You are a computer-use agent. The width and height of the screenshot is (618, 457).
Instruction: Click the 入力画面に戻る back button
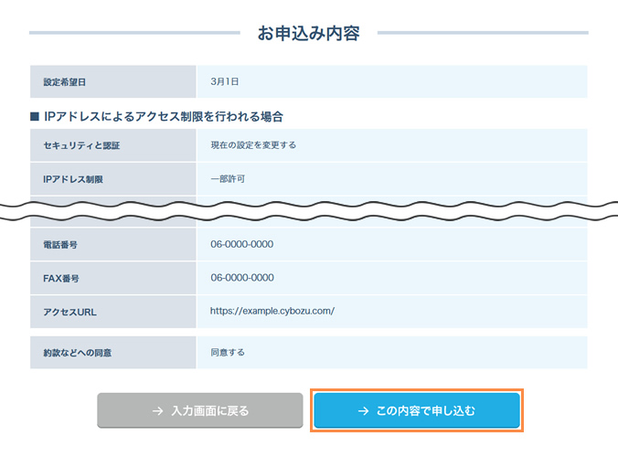200,411
